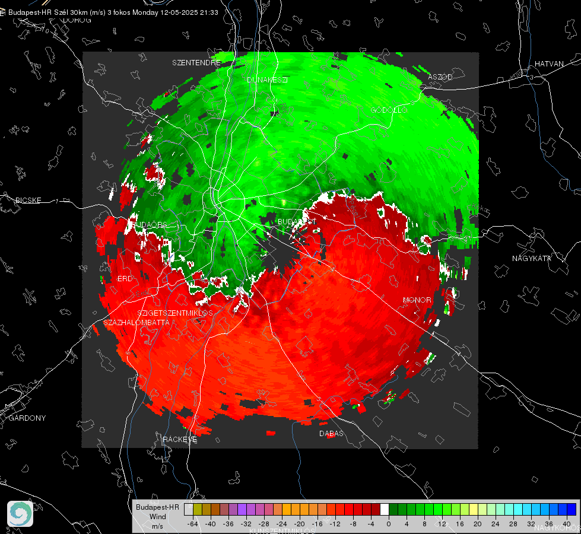Click the radar title text 'Budapest-HR Szél 30km'
The width and height of the screenshot is (581, 534).
pos(49,12)
